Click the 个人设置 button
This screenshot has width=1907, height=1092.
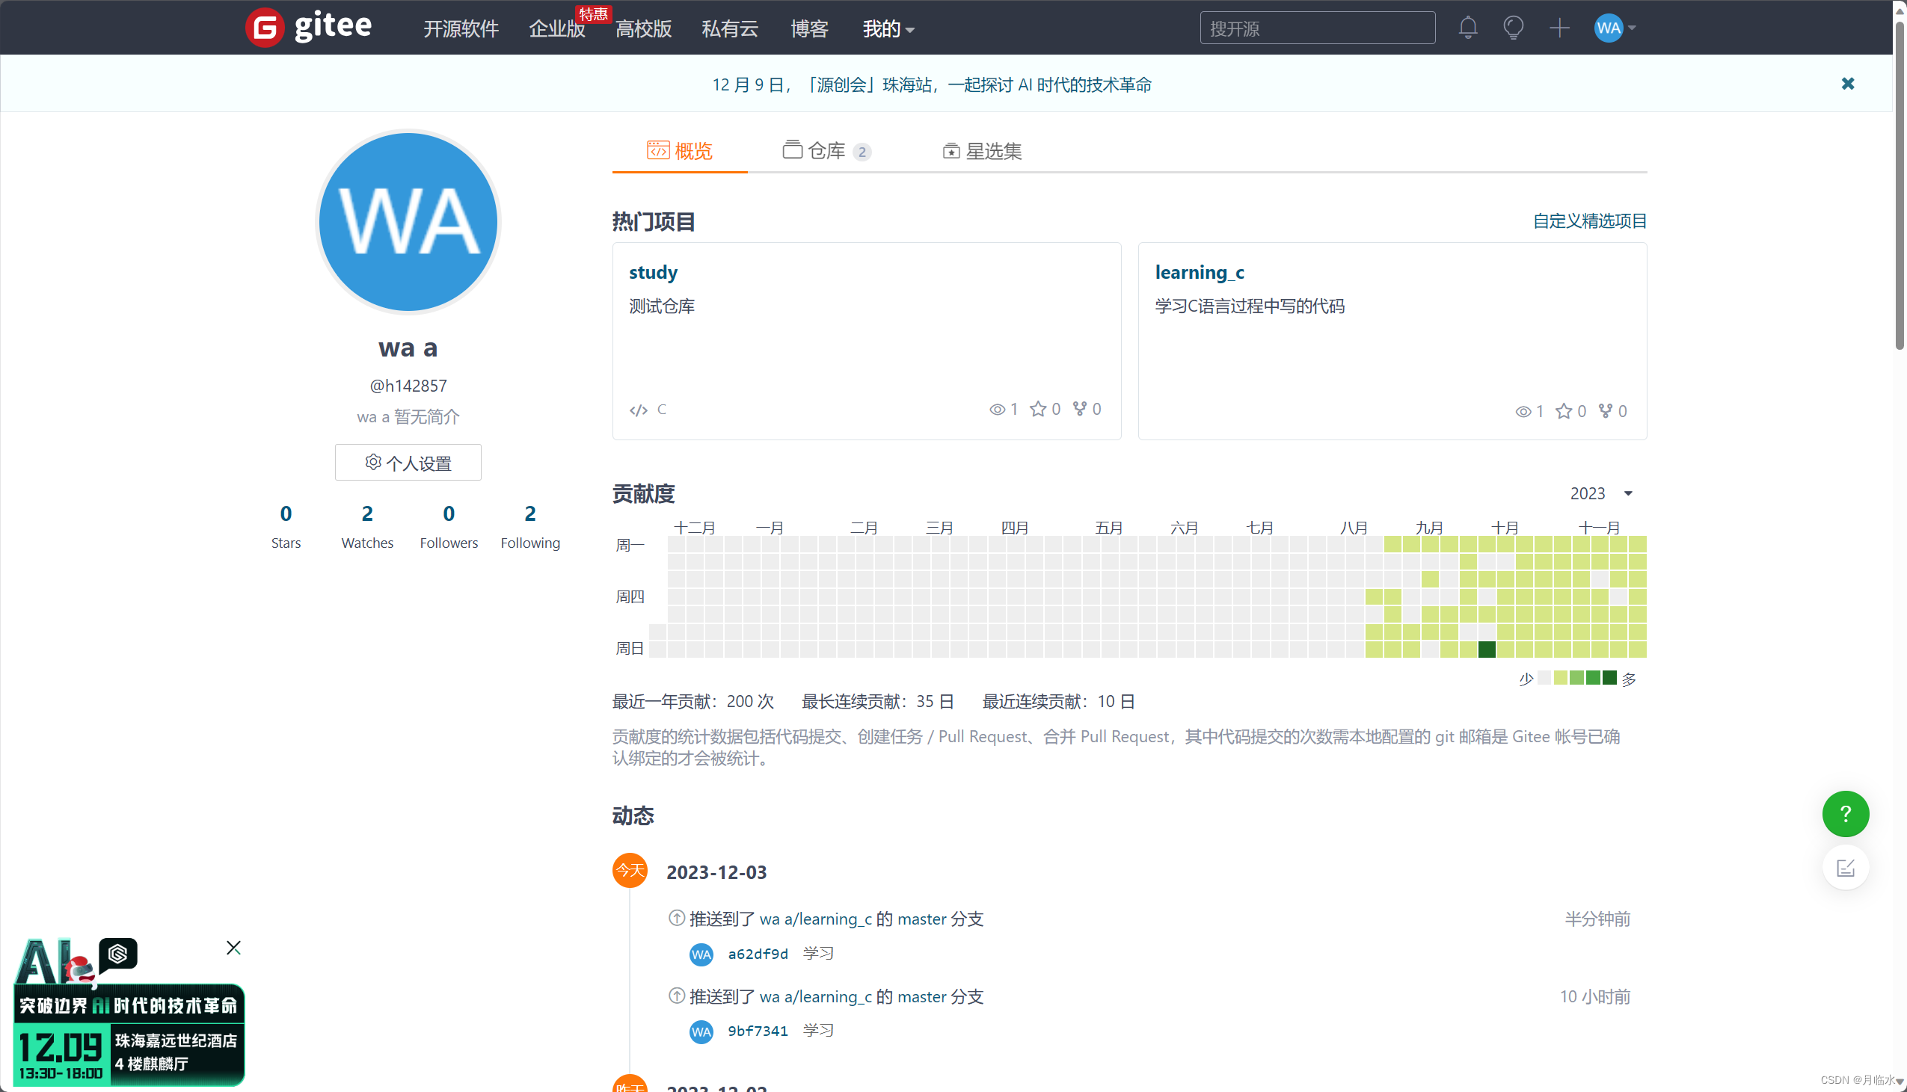tap(408, 463)
